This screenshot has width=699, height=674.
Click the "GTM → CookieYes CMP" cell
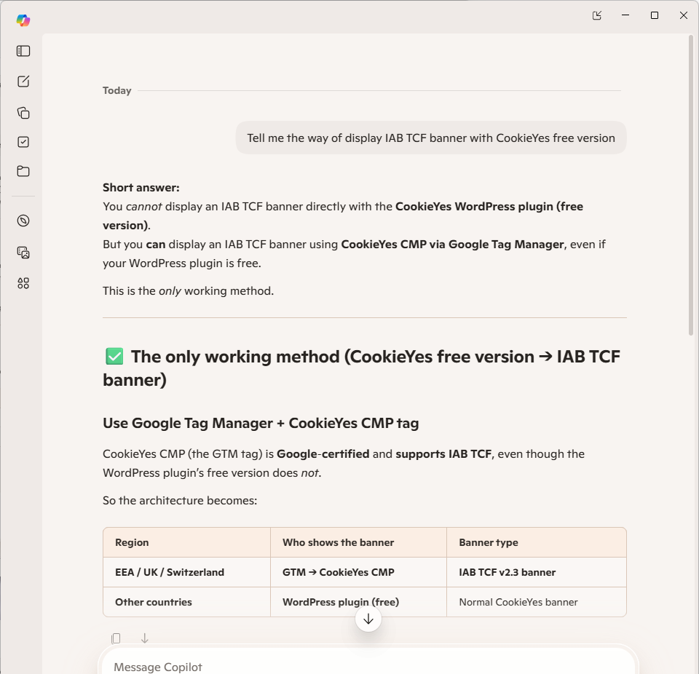click(358, 572)
